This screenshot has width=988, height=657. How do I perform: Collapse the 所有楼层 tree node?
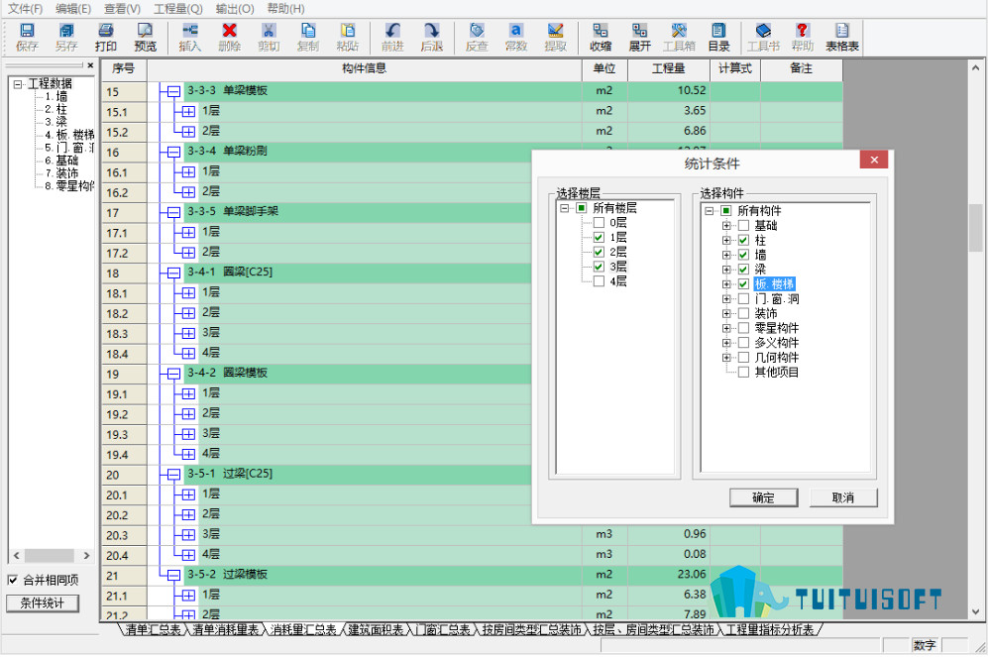click(565, 208)
